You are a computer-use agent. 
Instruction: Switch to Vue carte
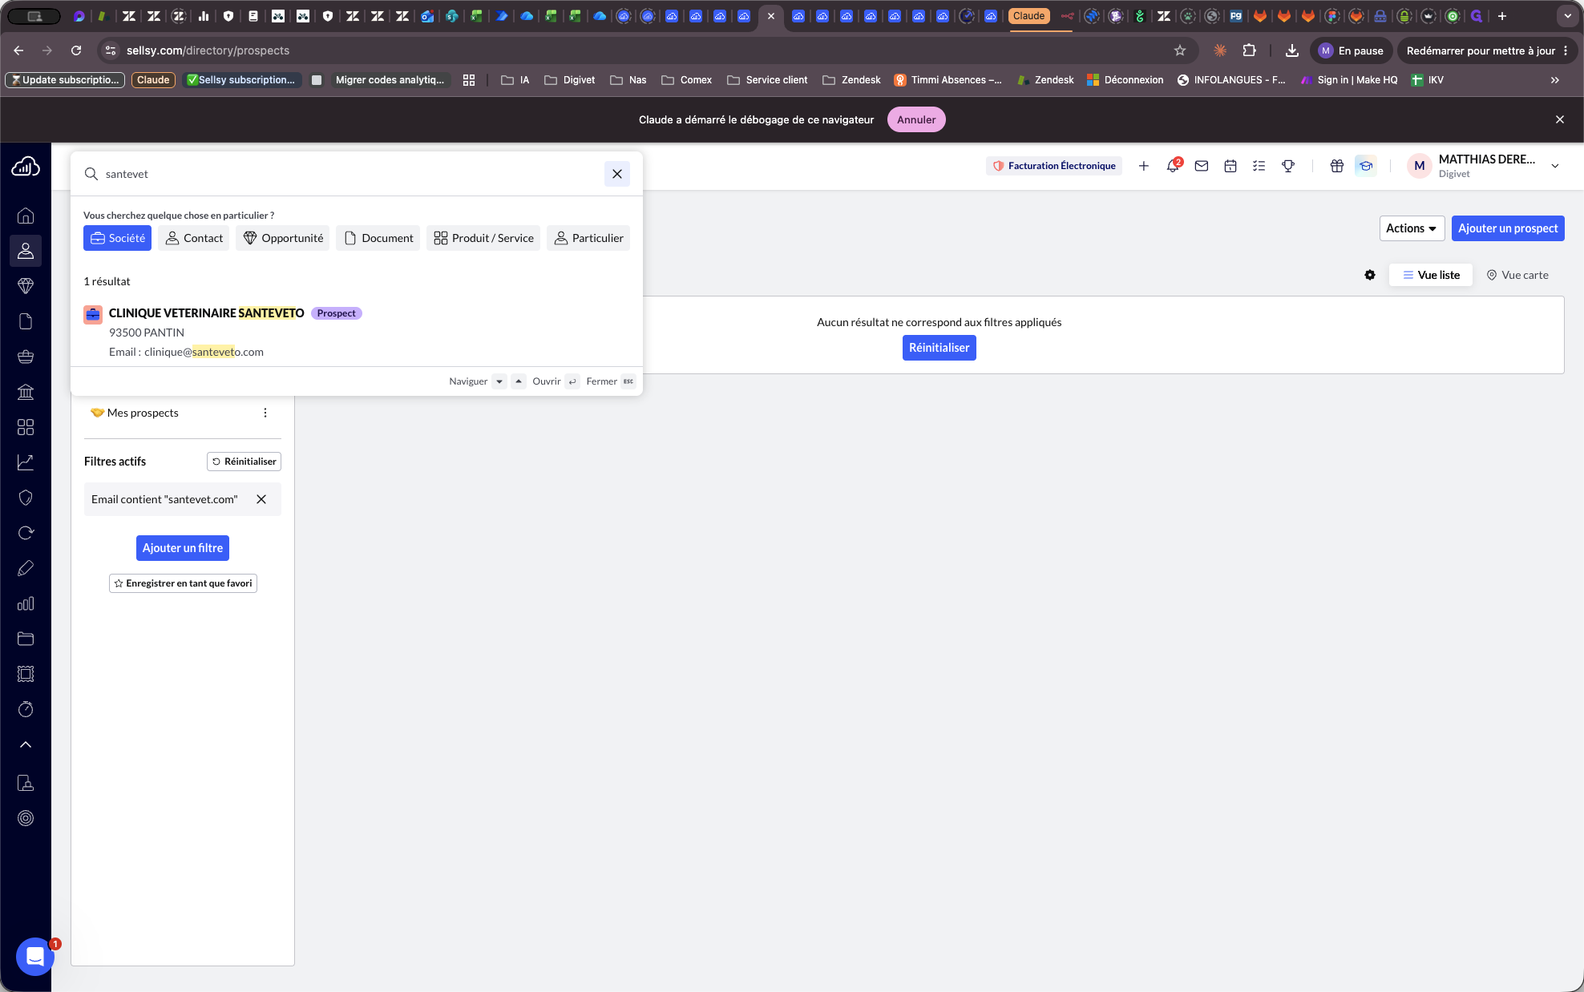(1517, 275)
